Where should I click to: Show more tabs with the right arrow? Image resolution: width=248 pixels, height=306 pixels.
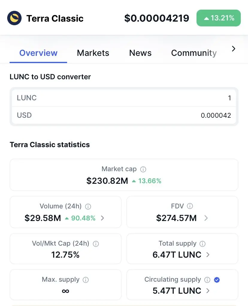[x=234, y=49]
